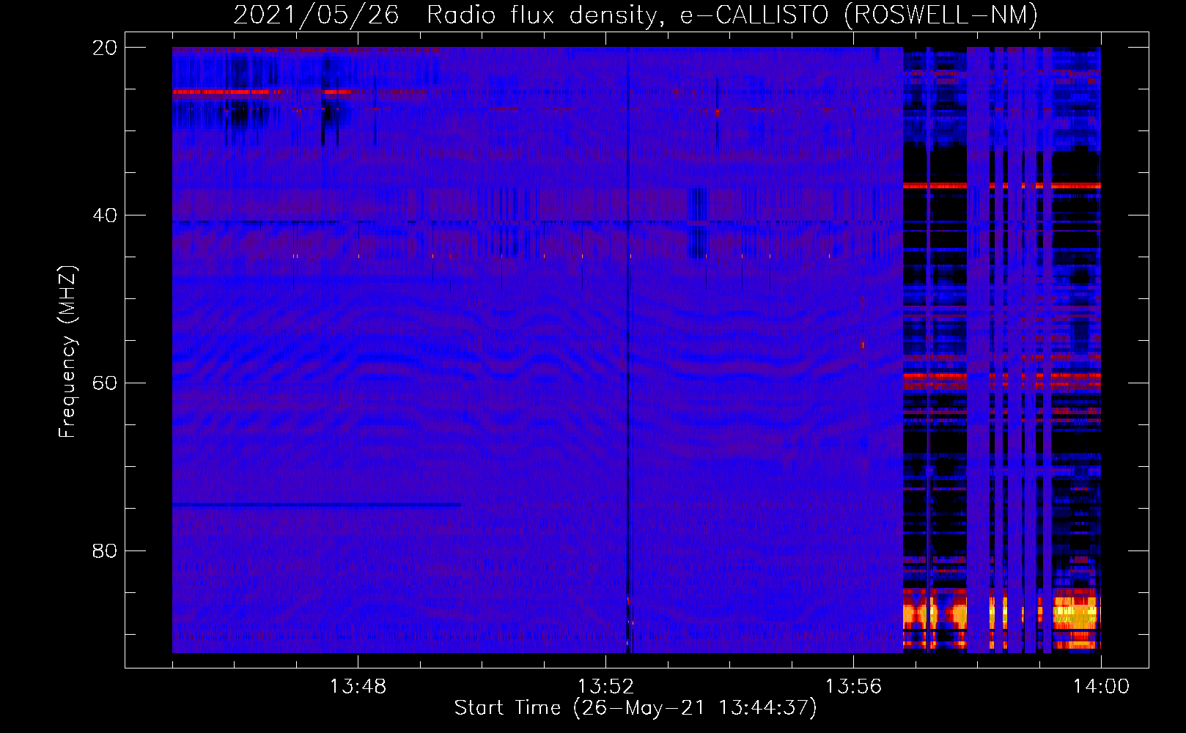1186x733 pixels.
Task: Click the 13:52 time tick label
Action: [x=605, y=687]
